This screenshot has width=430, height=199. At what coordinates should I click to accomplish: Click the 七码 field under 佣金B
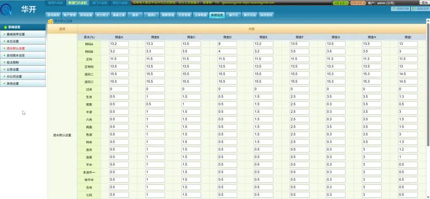pyautogui.click(x=155, y=195)
